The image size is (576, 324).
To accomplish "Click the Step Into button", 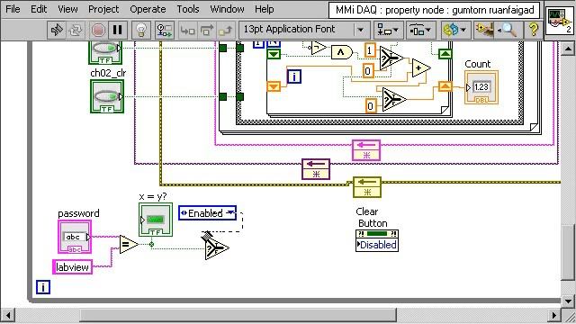I will pos(187,30).
